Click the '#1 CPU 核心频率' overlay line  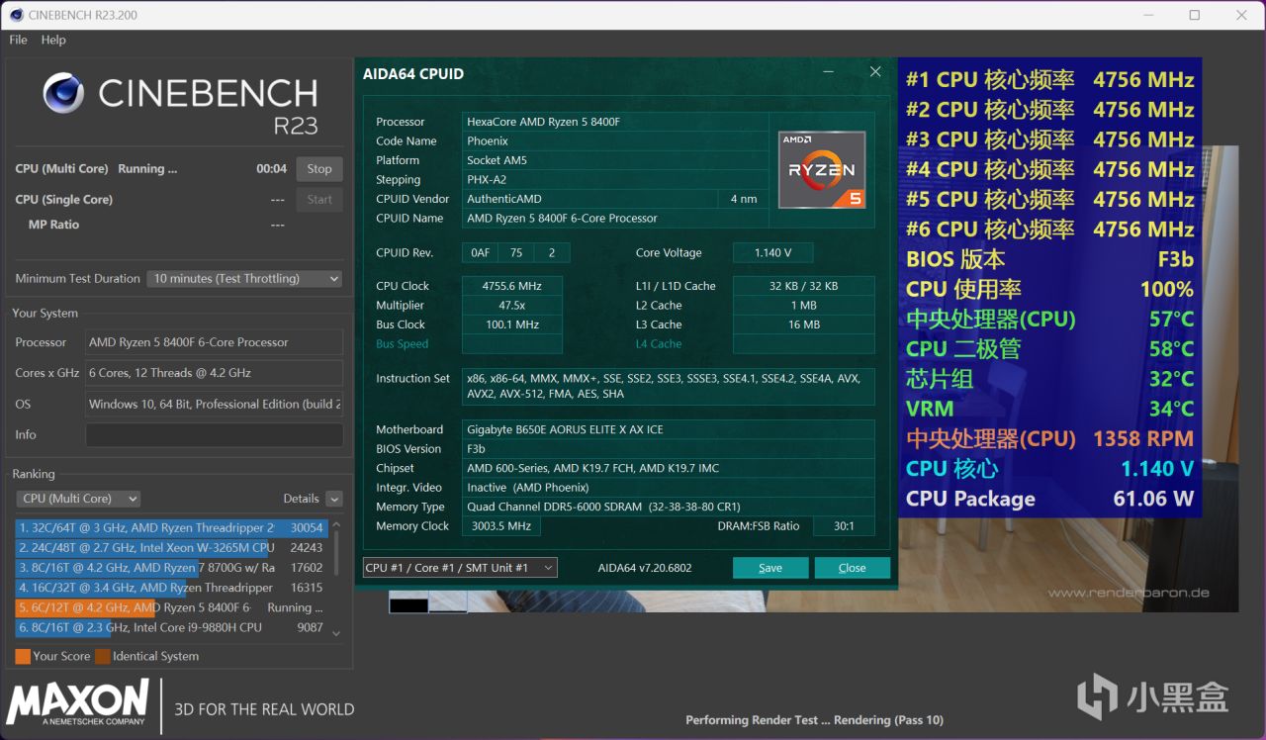pos(1050,80)
